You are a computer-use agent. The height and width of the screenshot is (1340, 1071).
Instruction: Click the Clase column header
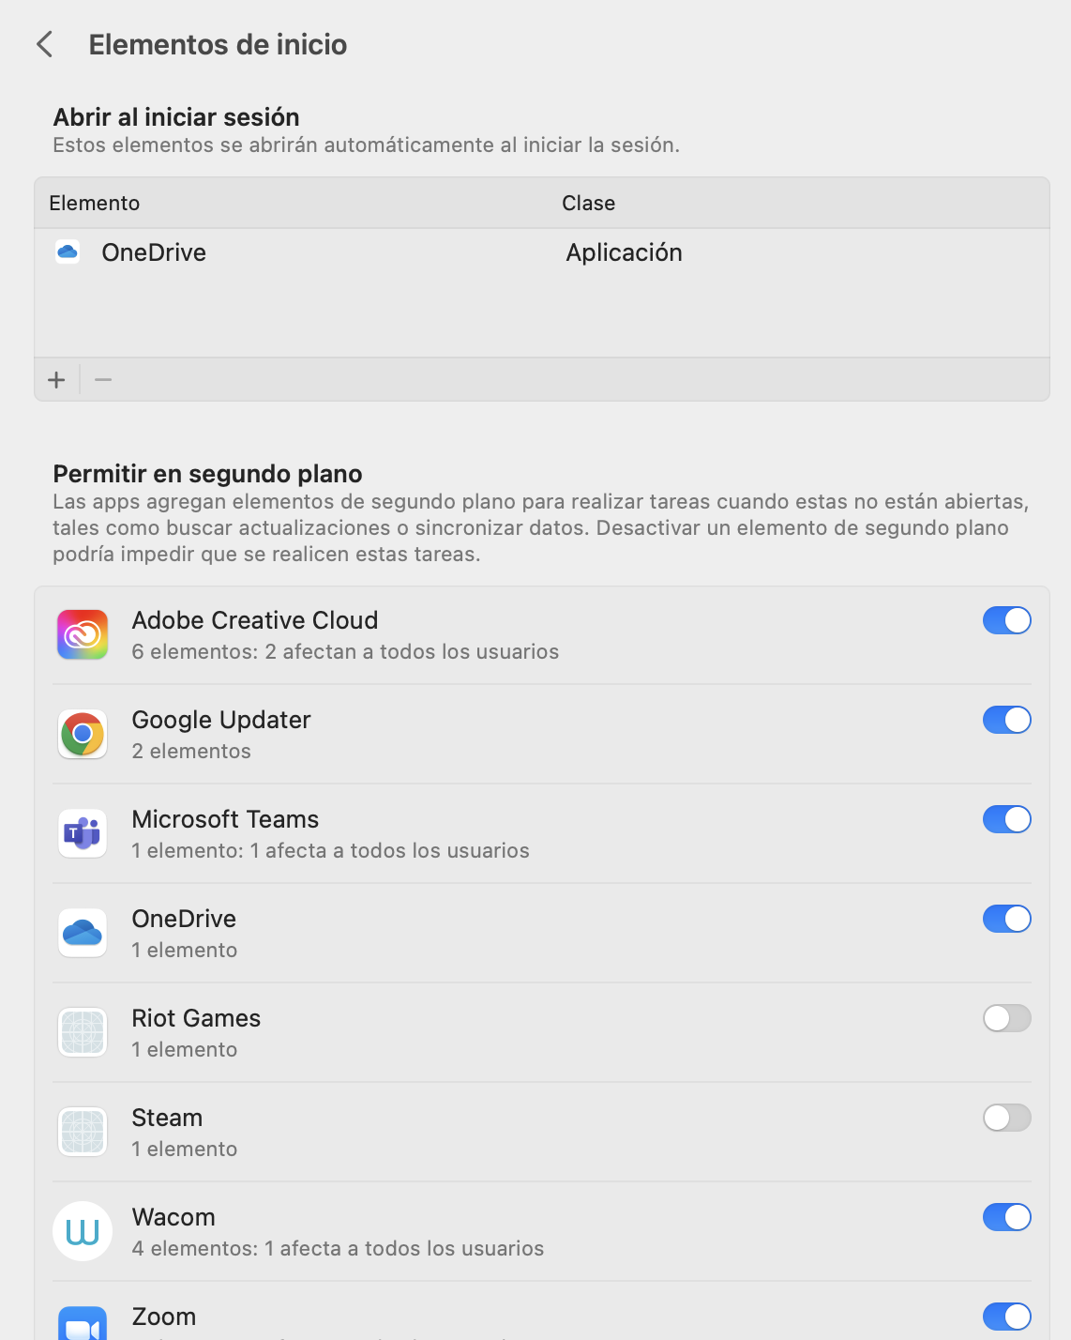click(588, 204)
